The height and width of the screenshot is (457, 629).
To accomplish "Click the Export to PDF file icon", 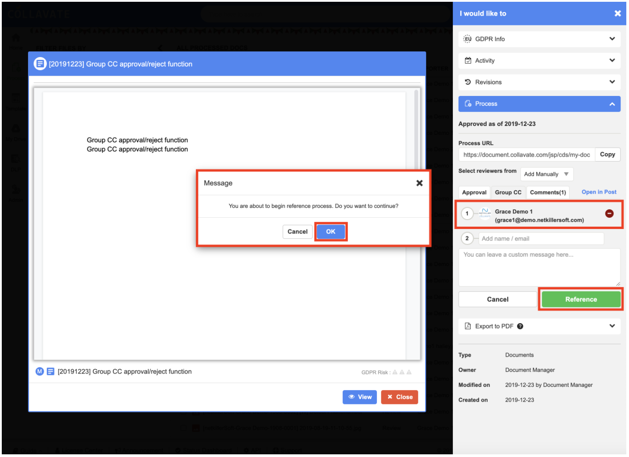I will click(x=468, y=326).
